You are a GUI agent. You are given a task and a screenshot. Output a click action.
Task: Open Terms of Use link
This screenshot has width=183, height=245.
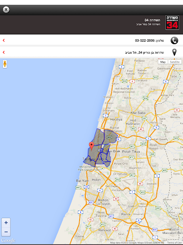click(x=174, y=243)
